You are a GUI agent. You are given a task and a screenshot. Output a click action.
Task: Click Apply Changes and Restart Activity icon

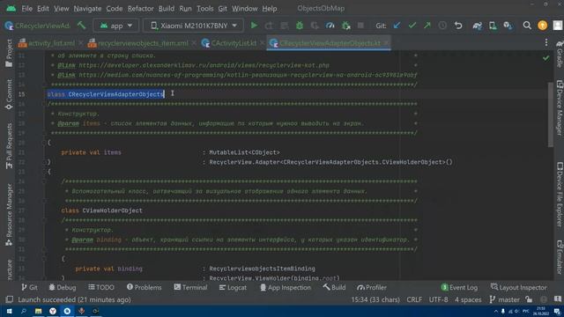(x=269, y=26)
